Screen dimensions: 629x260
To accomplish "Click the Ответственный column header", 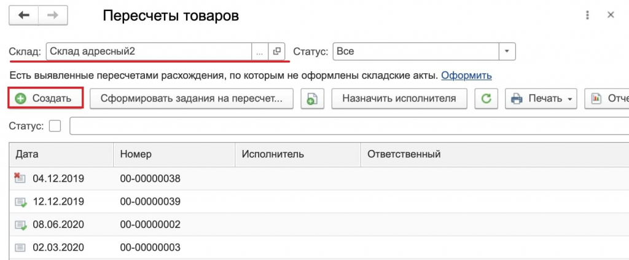I will pyautogui.click(x=494, y=154).
